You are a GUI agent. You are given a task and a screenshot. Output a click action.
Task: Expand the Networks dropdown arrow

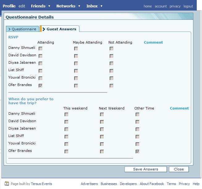(x=79, y=6)
